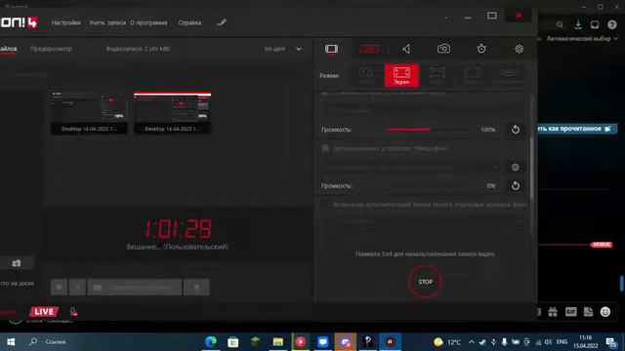Image resolution: width=625 pixels, height=351 pixels.
Task: Open the audio speaker tab icon
Action: 406,49
